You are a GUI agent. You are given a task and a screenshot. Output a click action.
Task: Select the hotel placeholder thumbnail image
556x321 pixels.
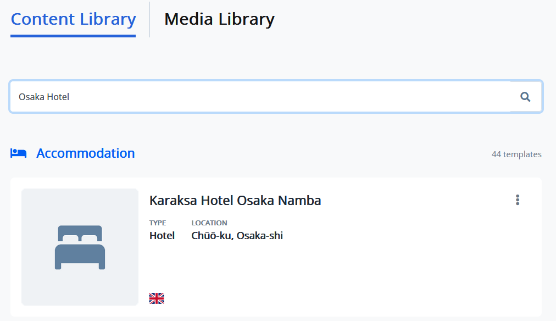coord(80,247)
